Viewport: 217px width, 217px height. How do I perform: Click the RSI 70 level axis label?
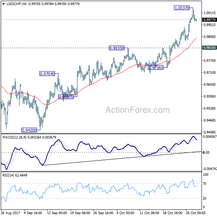[x=204, y=184]
